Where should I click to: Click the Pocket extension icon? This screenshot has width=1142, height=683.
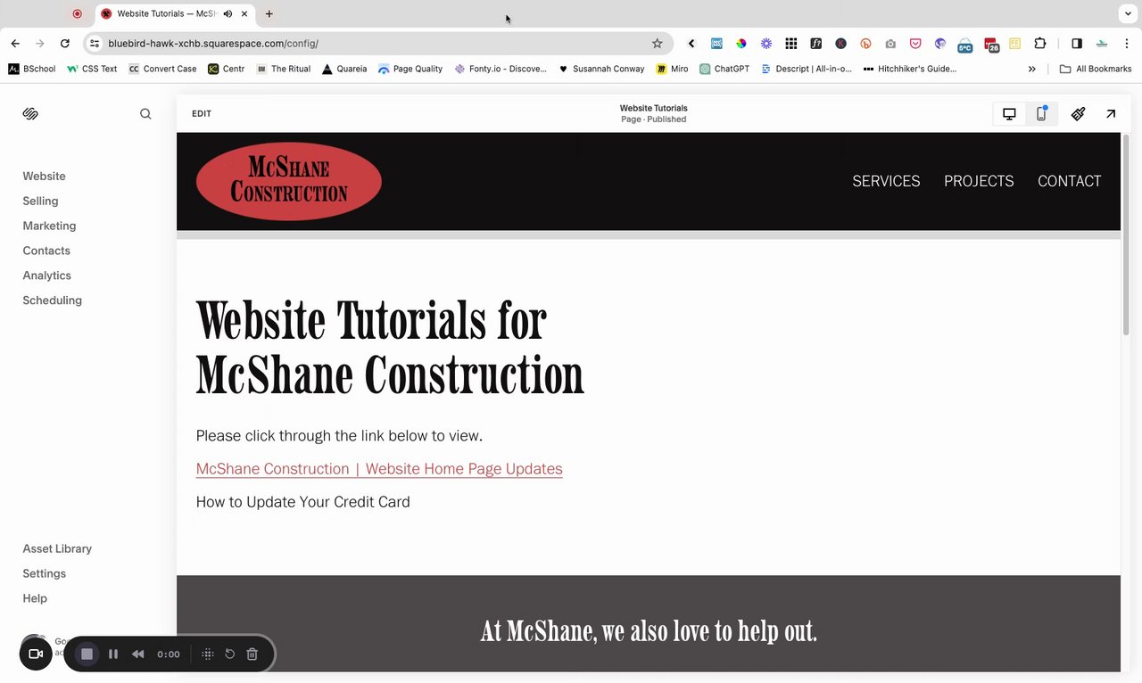click(x=915, y=43)
